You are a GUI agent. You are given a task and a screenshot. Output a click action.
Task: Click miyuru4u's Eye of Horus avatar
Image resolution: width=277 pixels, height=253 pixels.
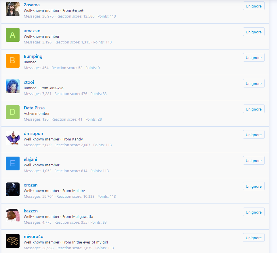(13, 241)
